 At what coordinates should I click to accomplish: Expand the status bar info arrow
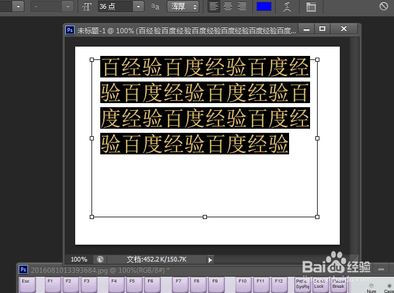tap(210, 260)
